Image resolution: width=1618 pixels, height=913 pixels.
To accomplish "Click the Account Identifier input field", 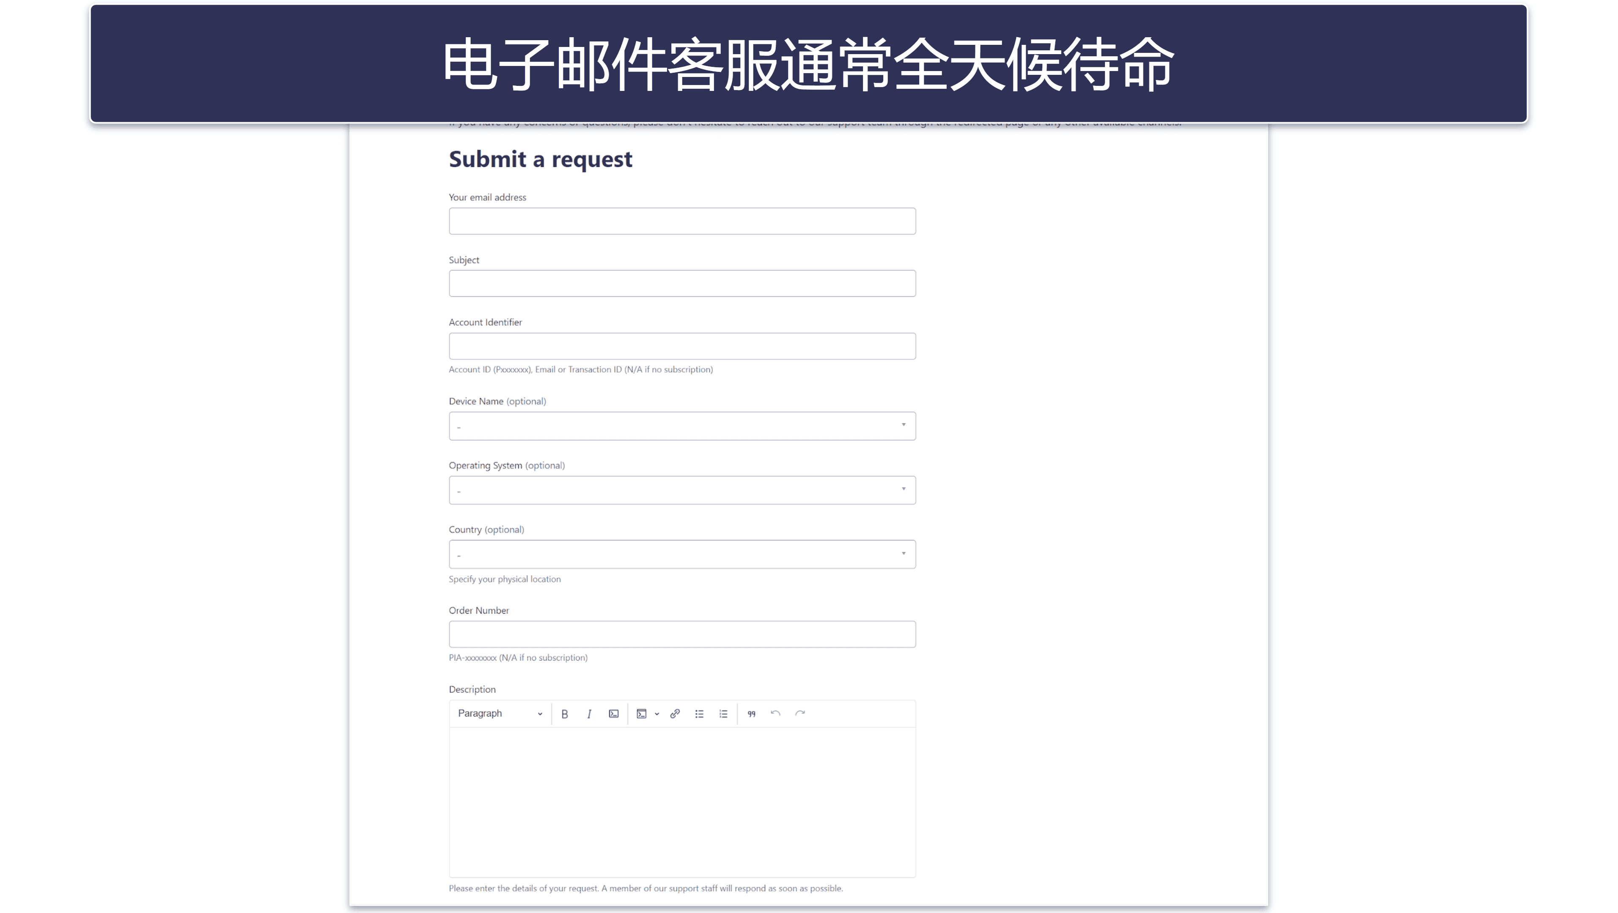I will point(682,345).
